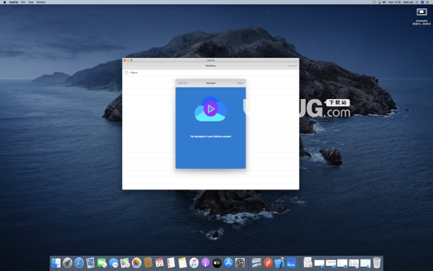Click Done in the Account popup
The height and width of the screenshot is (271, 433).
coord(240,83)
